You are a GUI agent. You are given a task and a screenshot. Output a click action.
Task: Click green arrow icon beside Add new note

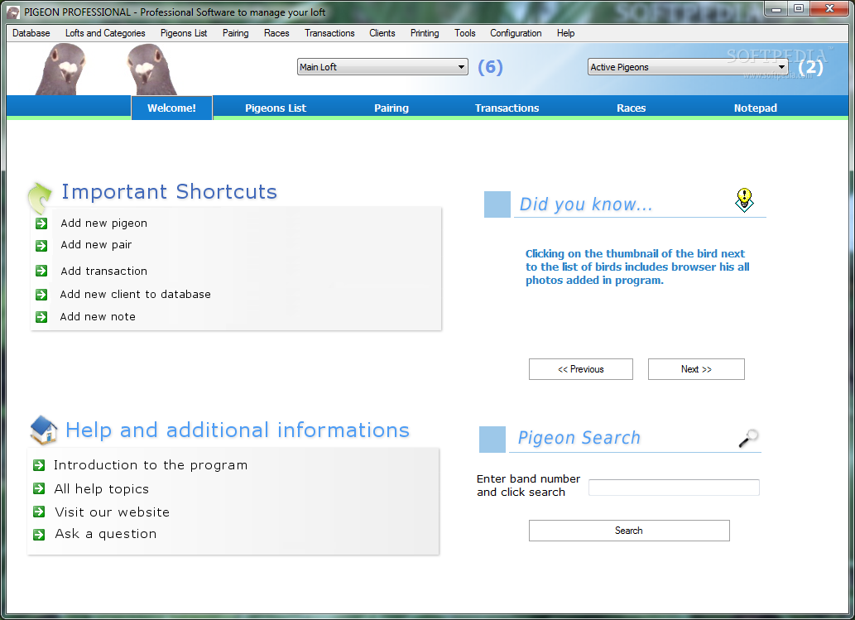pyautogui.click(x=41, y=317)
